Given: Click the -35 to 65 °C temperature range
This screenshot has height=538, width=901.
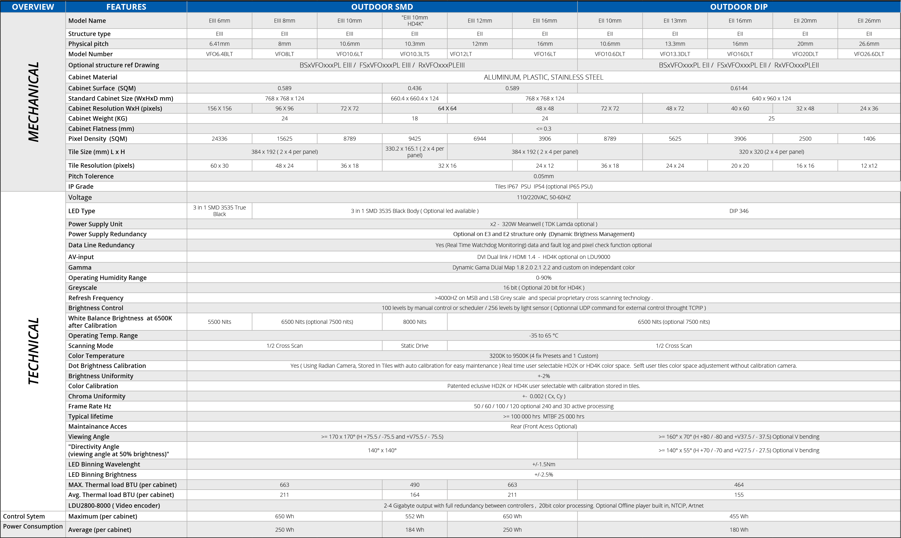Looking at the screenshot, I should pos(543,335).
